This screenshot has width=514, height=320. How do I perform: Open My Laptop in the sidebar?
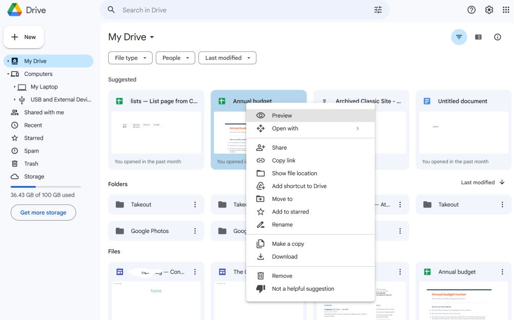pyautogui.click(x=44, y=87)
